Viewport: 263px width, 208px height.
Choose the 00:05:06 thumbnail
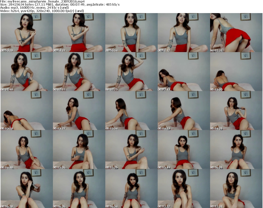tap(79, 150)
